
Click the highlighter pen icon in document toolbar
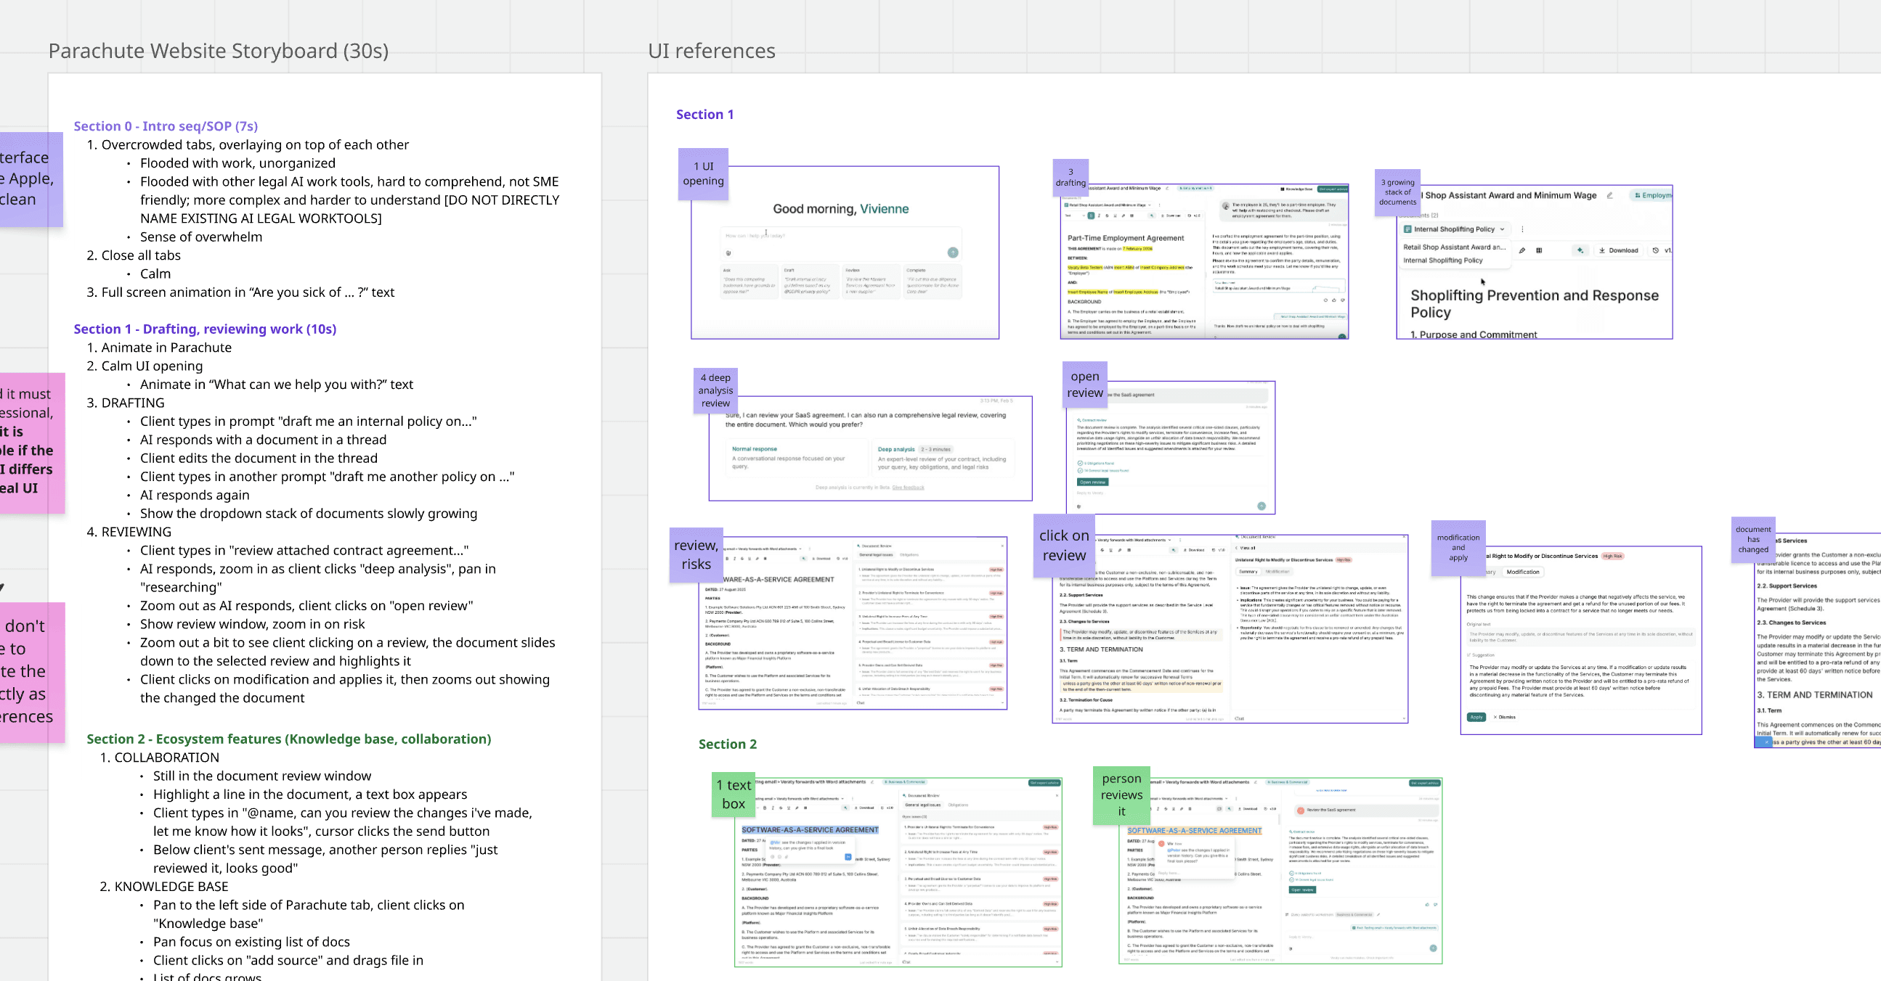(x=1522, y=250)
